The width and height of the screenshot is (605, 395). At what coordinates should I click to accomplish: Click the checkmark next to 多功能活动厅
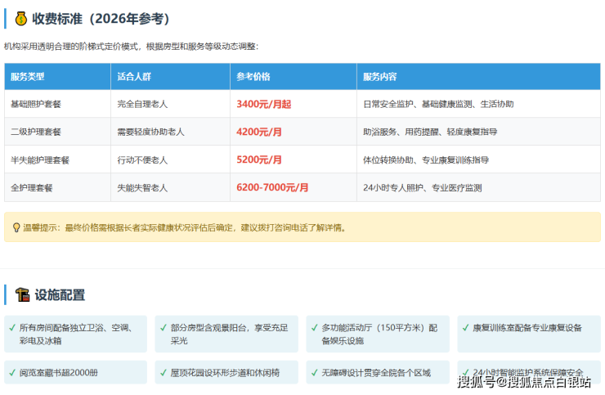pos(314,327)
